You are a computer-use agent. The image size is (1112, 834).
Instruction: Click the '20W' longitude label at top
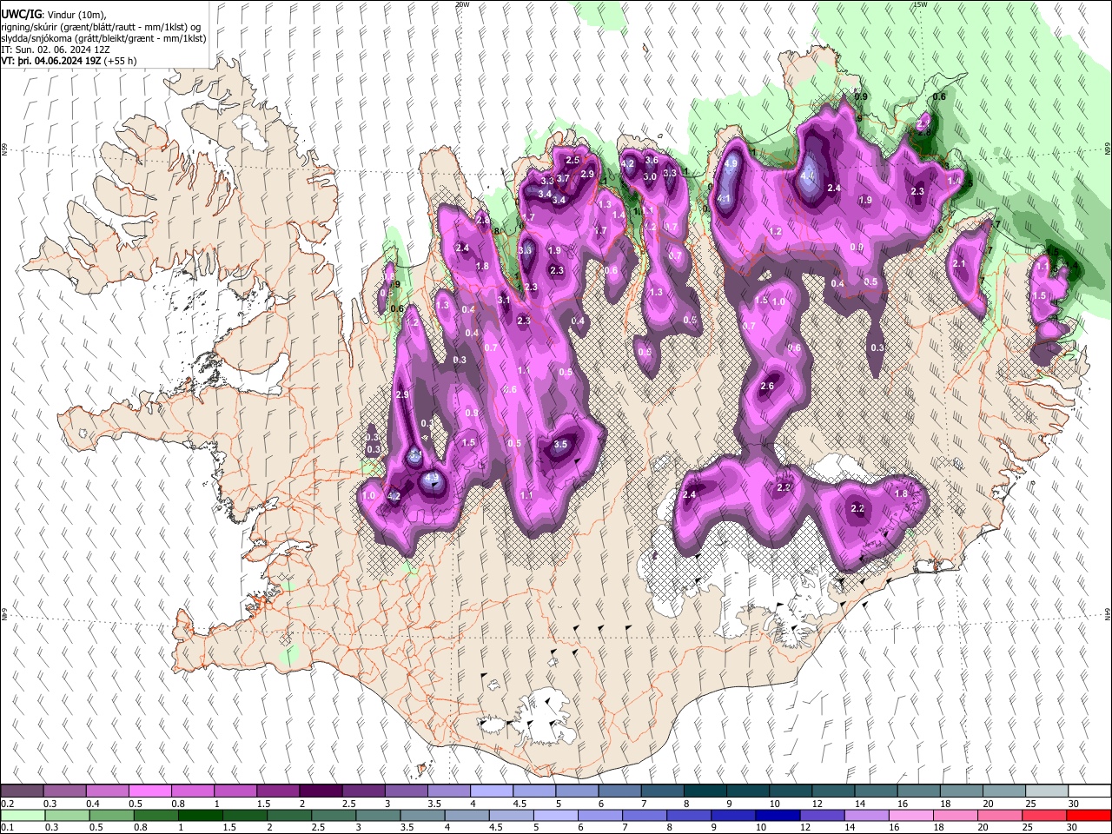[x=462, y=4]
